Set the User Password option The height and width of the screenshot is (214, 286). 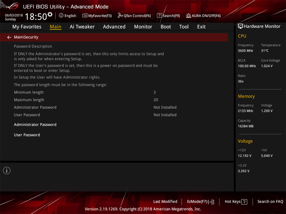pyautogui.click(x=27, y=135)
